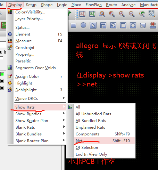Click the zoom out icon

(132, 14)
